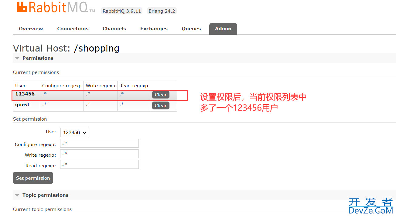Screen dimensions: 396x217
Task: Click the Virtual Host /shopping heading
Action: pos(66,48)
